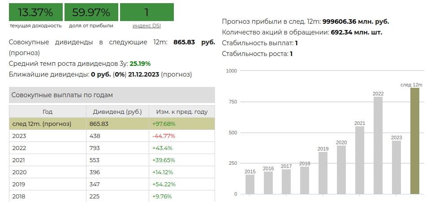The height and width of the screenshot is (202, 435).
Task: Click the 13.37% current yield box
Action: (35, 12)
